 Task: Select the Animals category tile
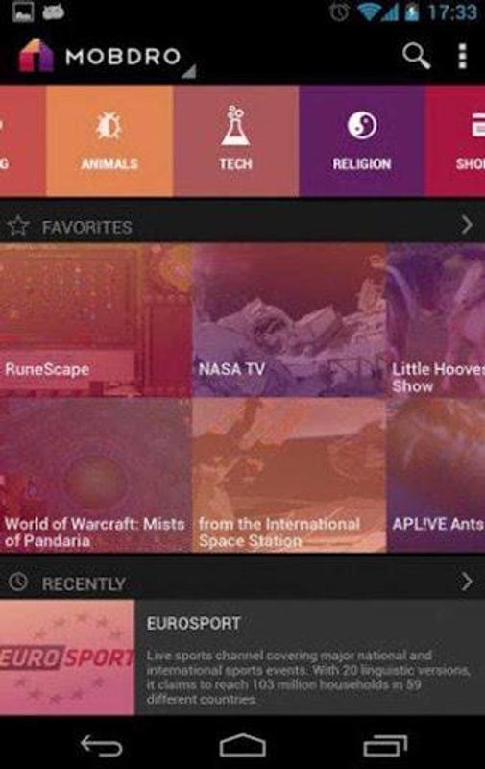(109, 140)
